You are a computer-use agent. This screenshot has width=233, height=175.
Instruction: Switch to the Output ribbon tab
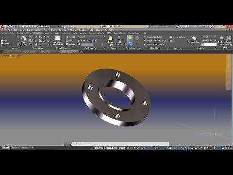[92, 33]
